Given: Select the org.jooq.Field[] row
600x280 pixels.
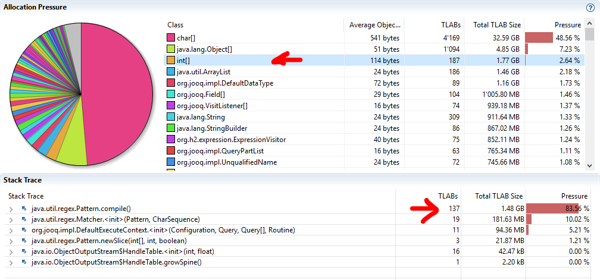Looking at the screenshot, I should 374,94.
